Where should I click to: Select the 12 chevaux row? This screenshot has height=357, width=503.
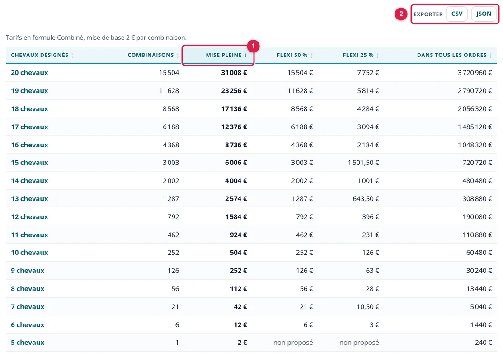click(29, 217)
